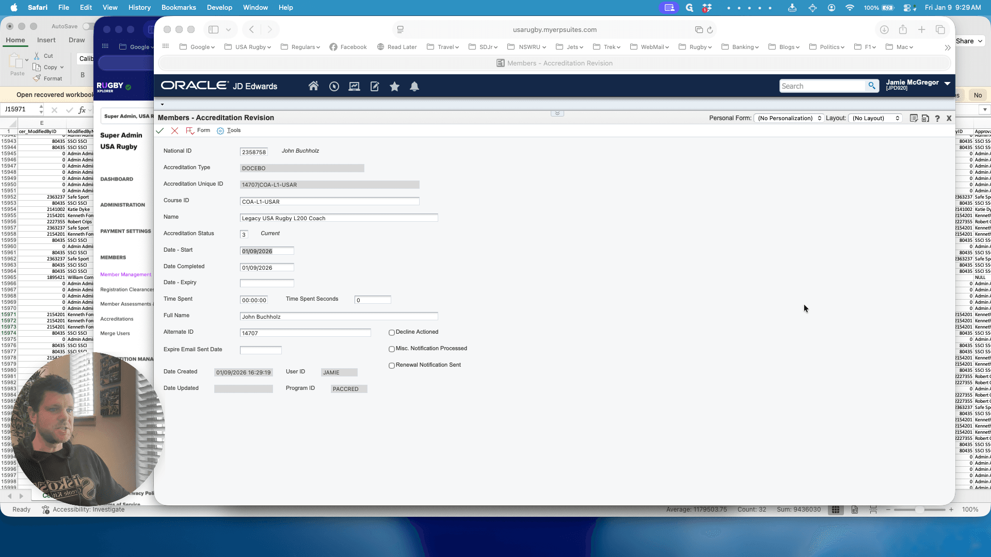This screenshot has height=557, width=991.
Task: Click the form Help question mark icon
Action: coord(937,118)
